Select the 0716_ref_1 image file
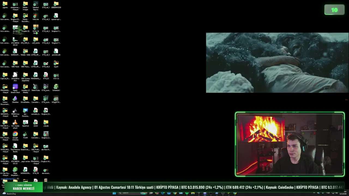 pyautogui.click(x=46, y=5)
